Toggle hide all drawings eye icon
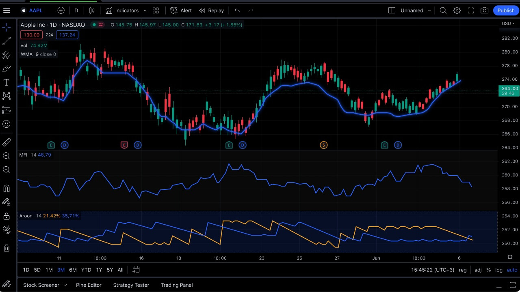 coord(6,230)
